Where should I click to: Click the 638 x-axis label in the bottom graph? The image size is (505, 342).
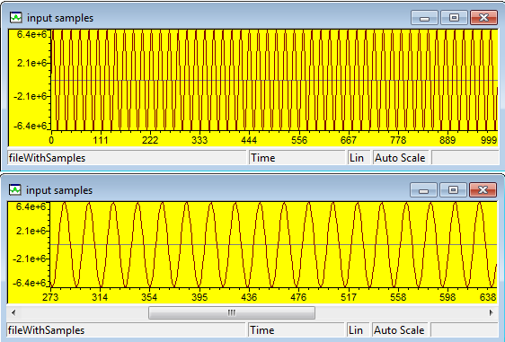coord(488,297)
